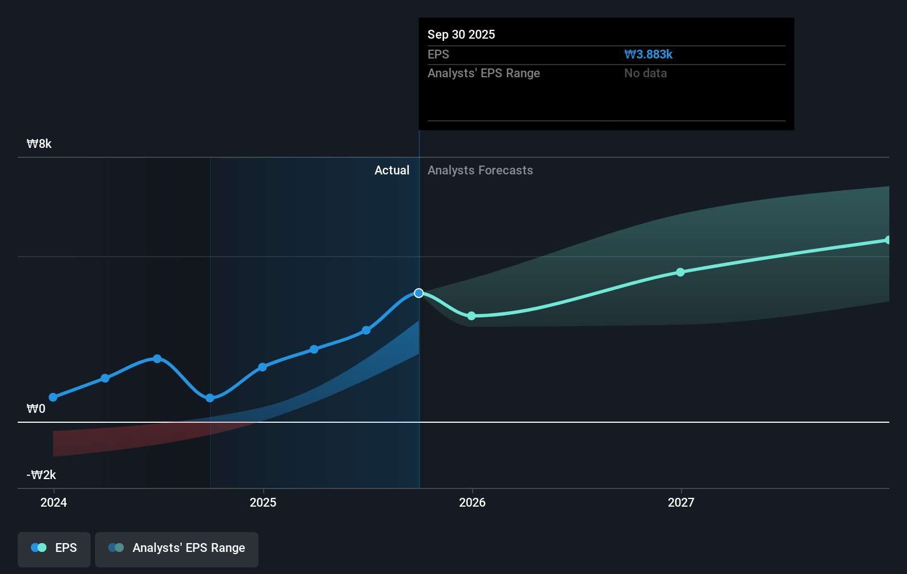Click the second 2024 EPS data point
The height and width of the screenshot is (574, 907).
(x=105, y=378)
